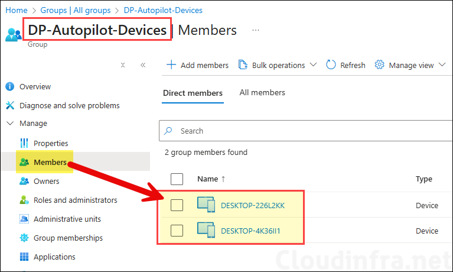Click the Administrative units icon
The image size is (453, 272).
[x=24, y=219]
